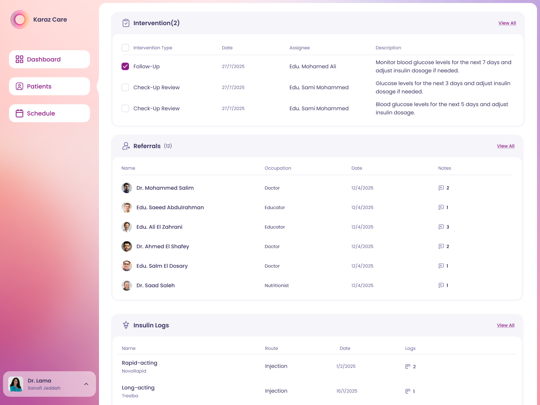The image size is (540, 405).
Task: Click Dr. Lama's profile photo
Action: pos(16,384)
